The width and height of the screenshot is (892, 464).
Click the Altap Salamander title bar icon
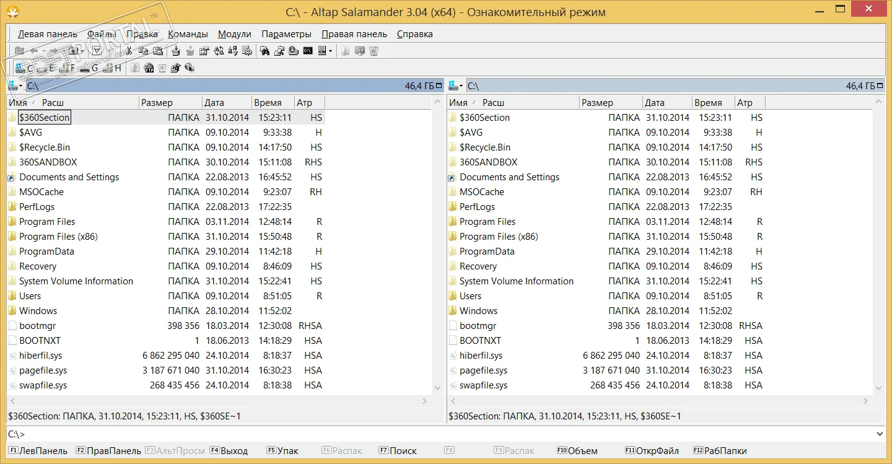click(12, 11)
